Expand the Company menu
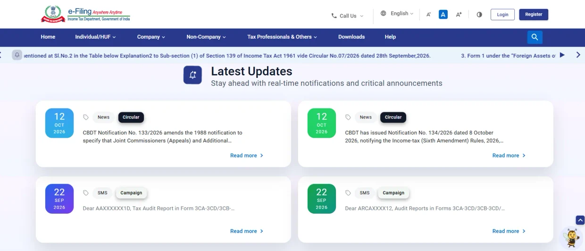This screenshot has width=585, height=251. (x=151, y=37)
